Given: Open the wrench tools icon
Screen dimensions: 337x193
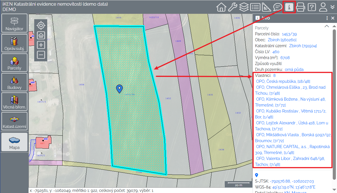Looking at the screenshot, I should [x=233, y=7].
